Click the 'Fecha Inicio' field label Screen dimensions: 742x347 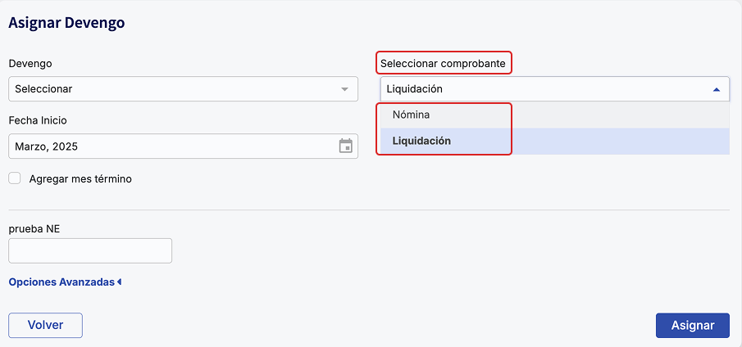point(38,120)
